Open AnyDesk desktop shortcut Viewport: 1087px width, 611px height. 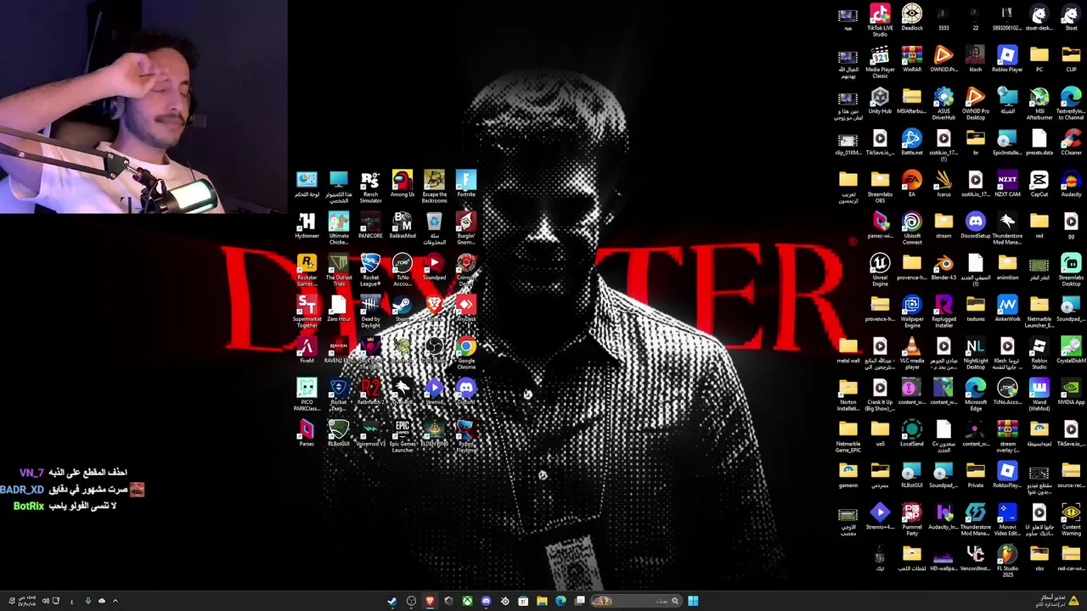466,310
